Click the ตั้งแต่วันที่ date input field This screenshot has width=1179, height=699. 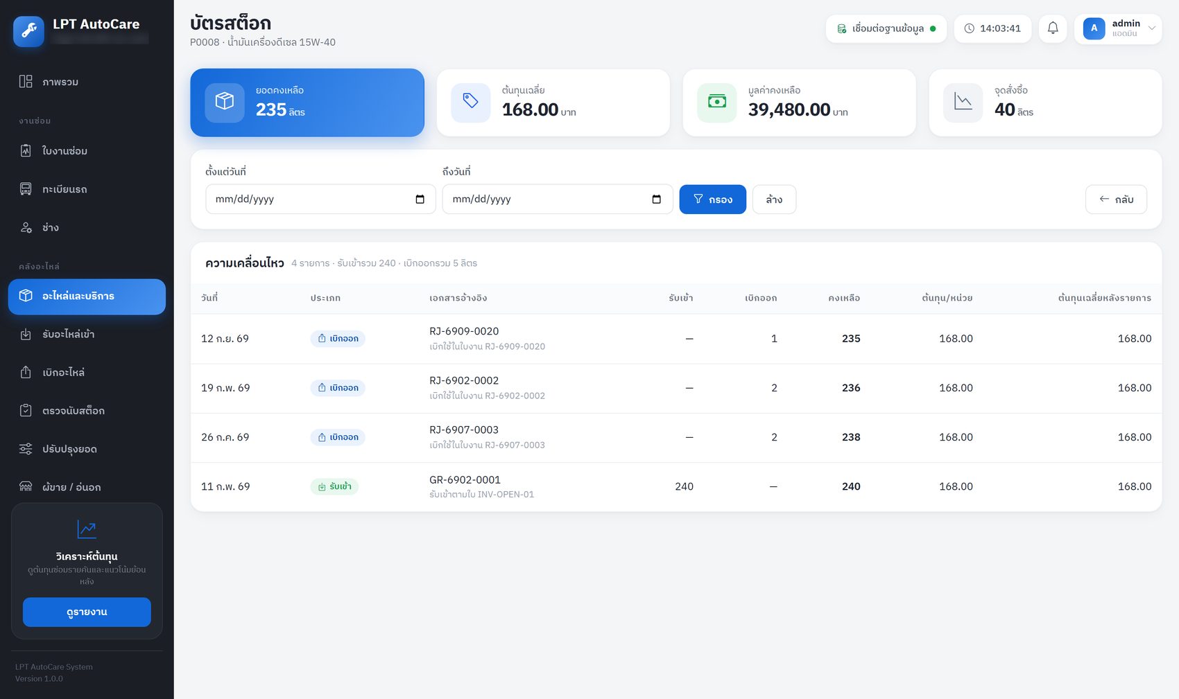tap(320, 200)
